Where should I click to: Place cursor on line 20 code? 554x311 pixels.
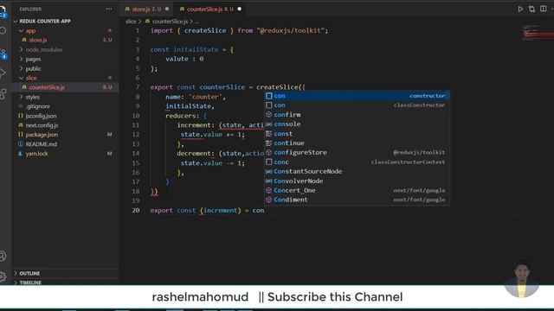(x=207, y=211)
